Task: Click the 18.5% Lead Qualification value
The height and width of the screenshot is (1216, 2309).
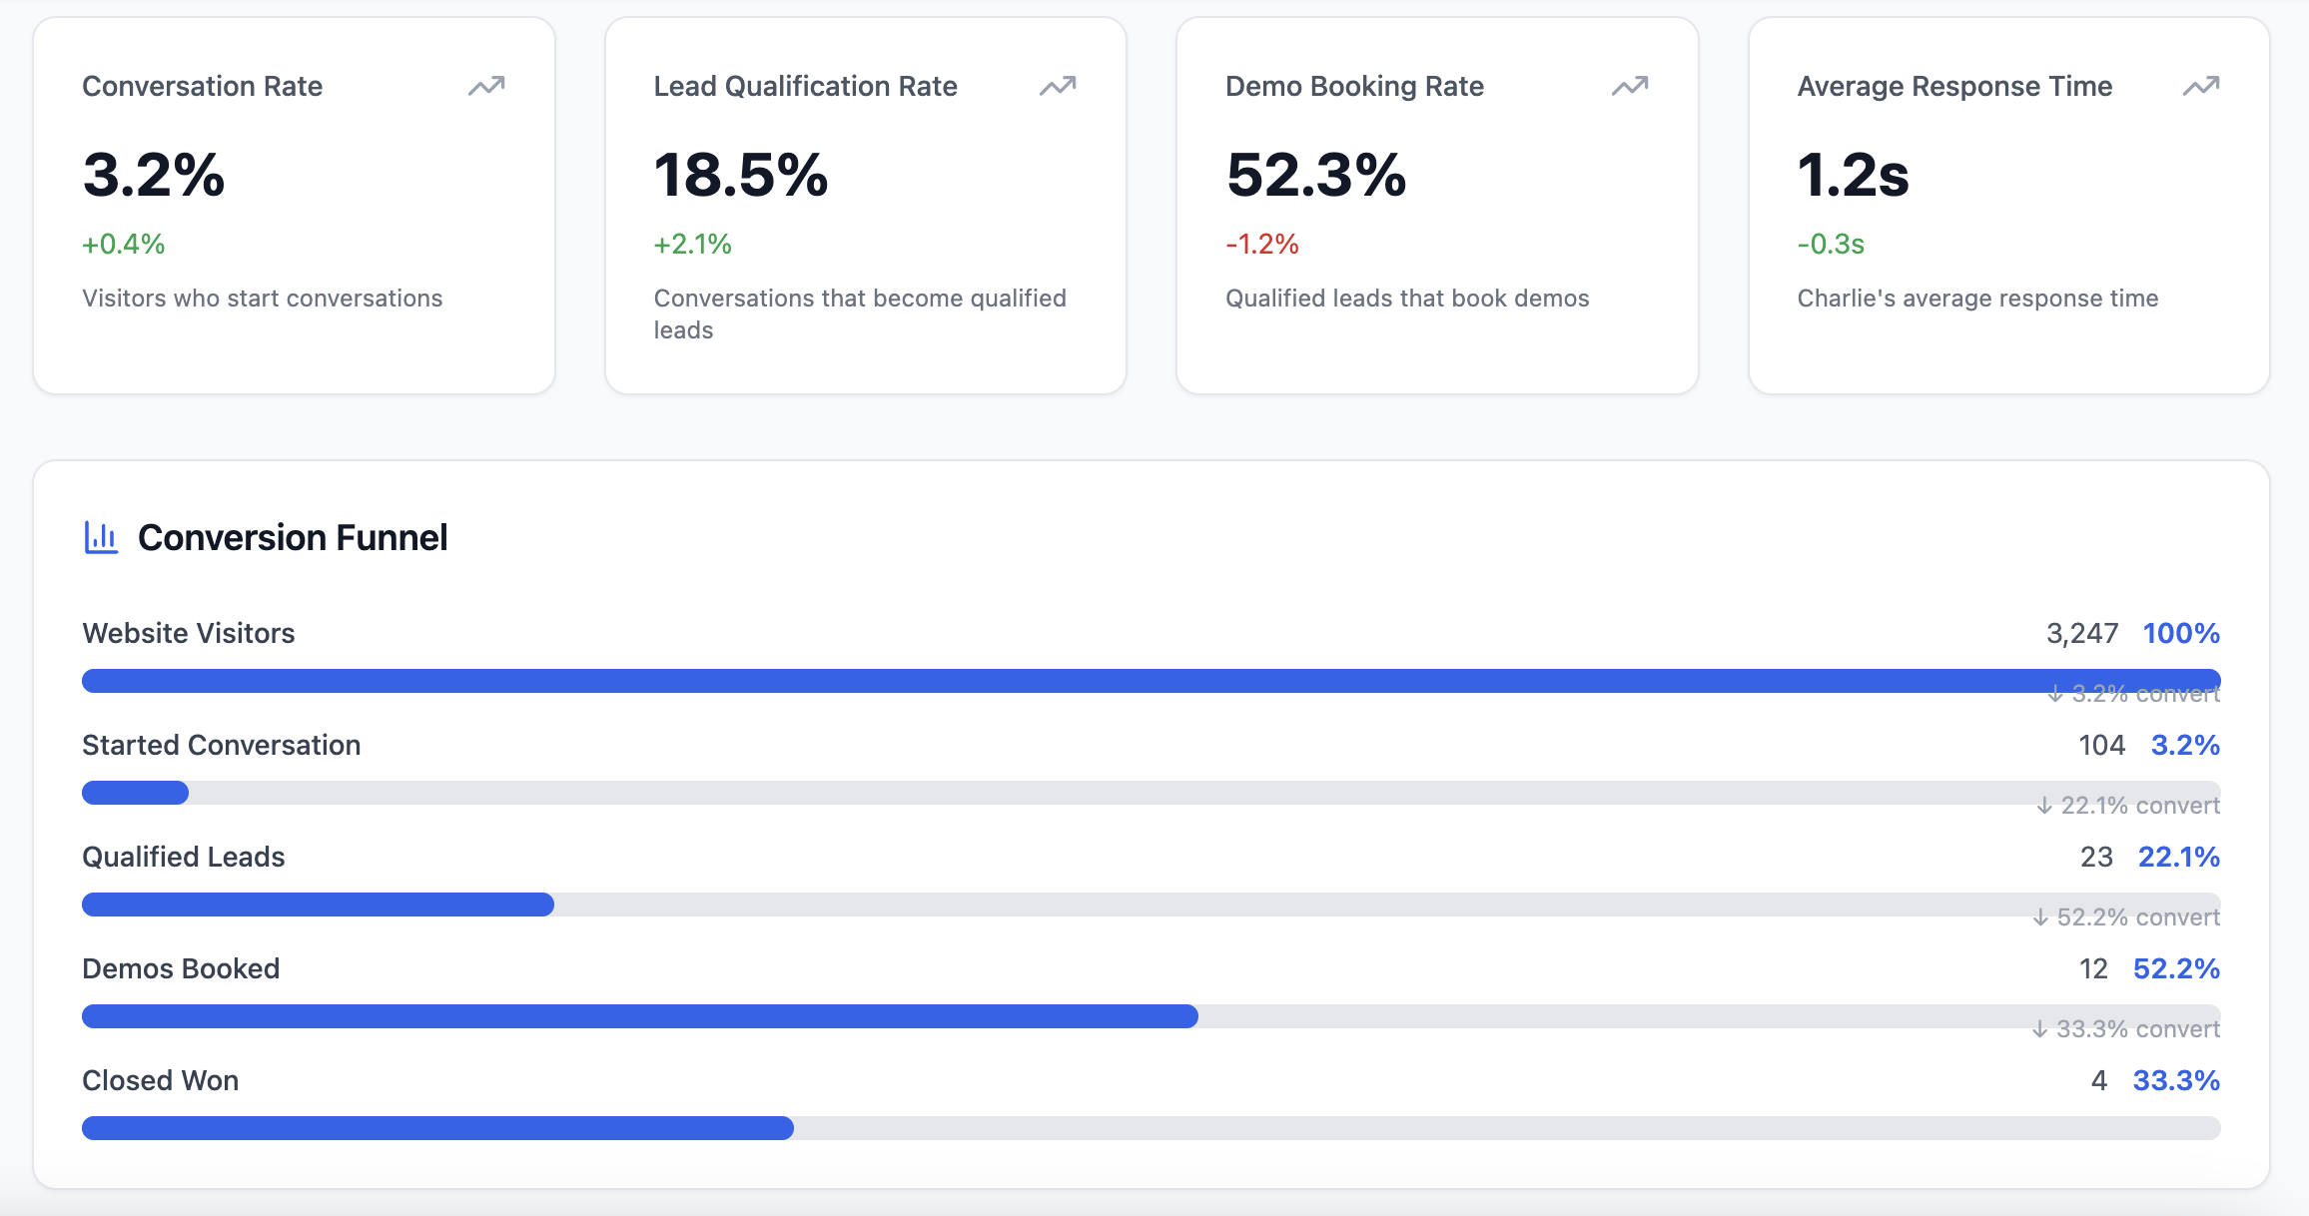Action: 741,175
